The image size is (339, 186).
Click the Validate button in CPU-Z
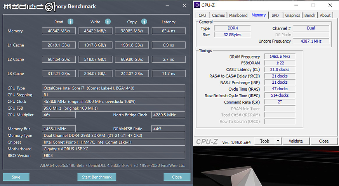coord(296,141)
